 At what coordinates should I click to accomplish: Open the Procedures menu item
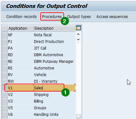click(52, 17)
